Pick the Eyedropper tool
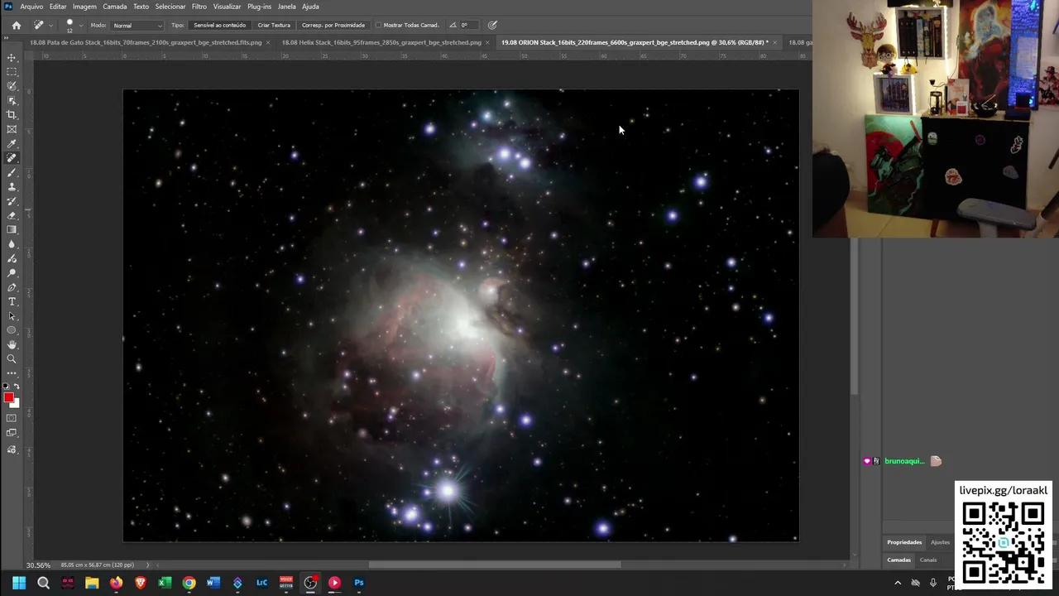Viewport: 1059px width, 596px height. 12,144
